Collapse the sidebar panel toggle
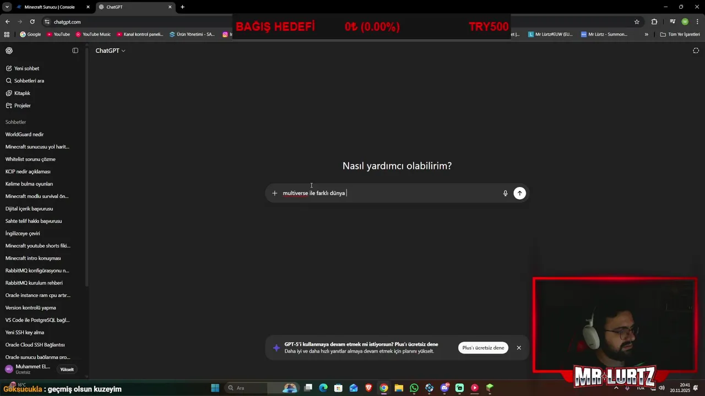705x396 pixels. coord(75,51)
